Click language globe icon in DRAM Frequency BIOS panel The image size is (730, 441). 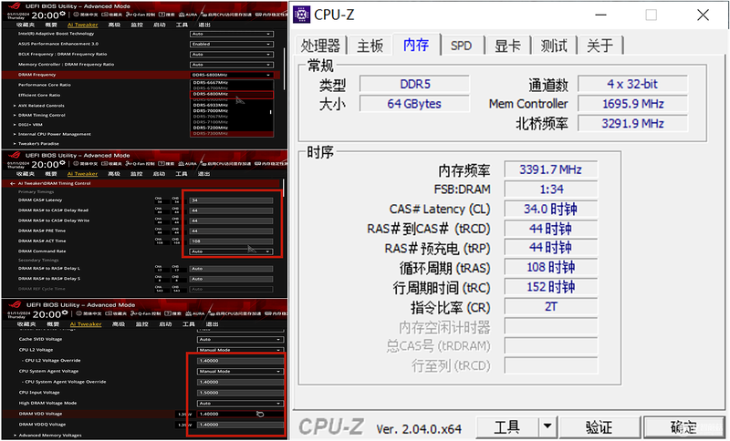[x=76, y=15]
